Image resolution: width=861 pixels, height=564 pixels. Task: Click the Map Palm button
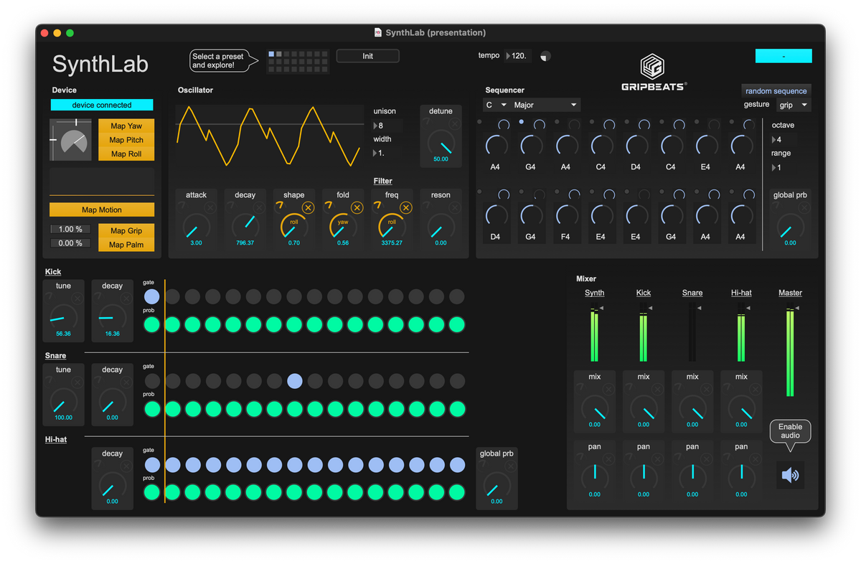pos(126,245)
